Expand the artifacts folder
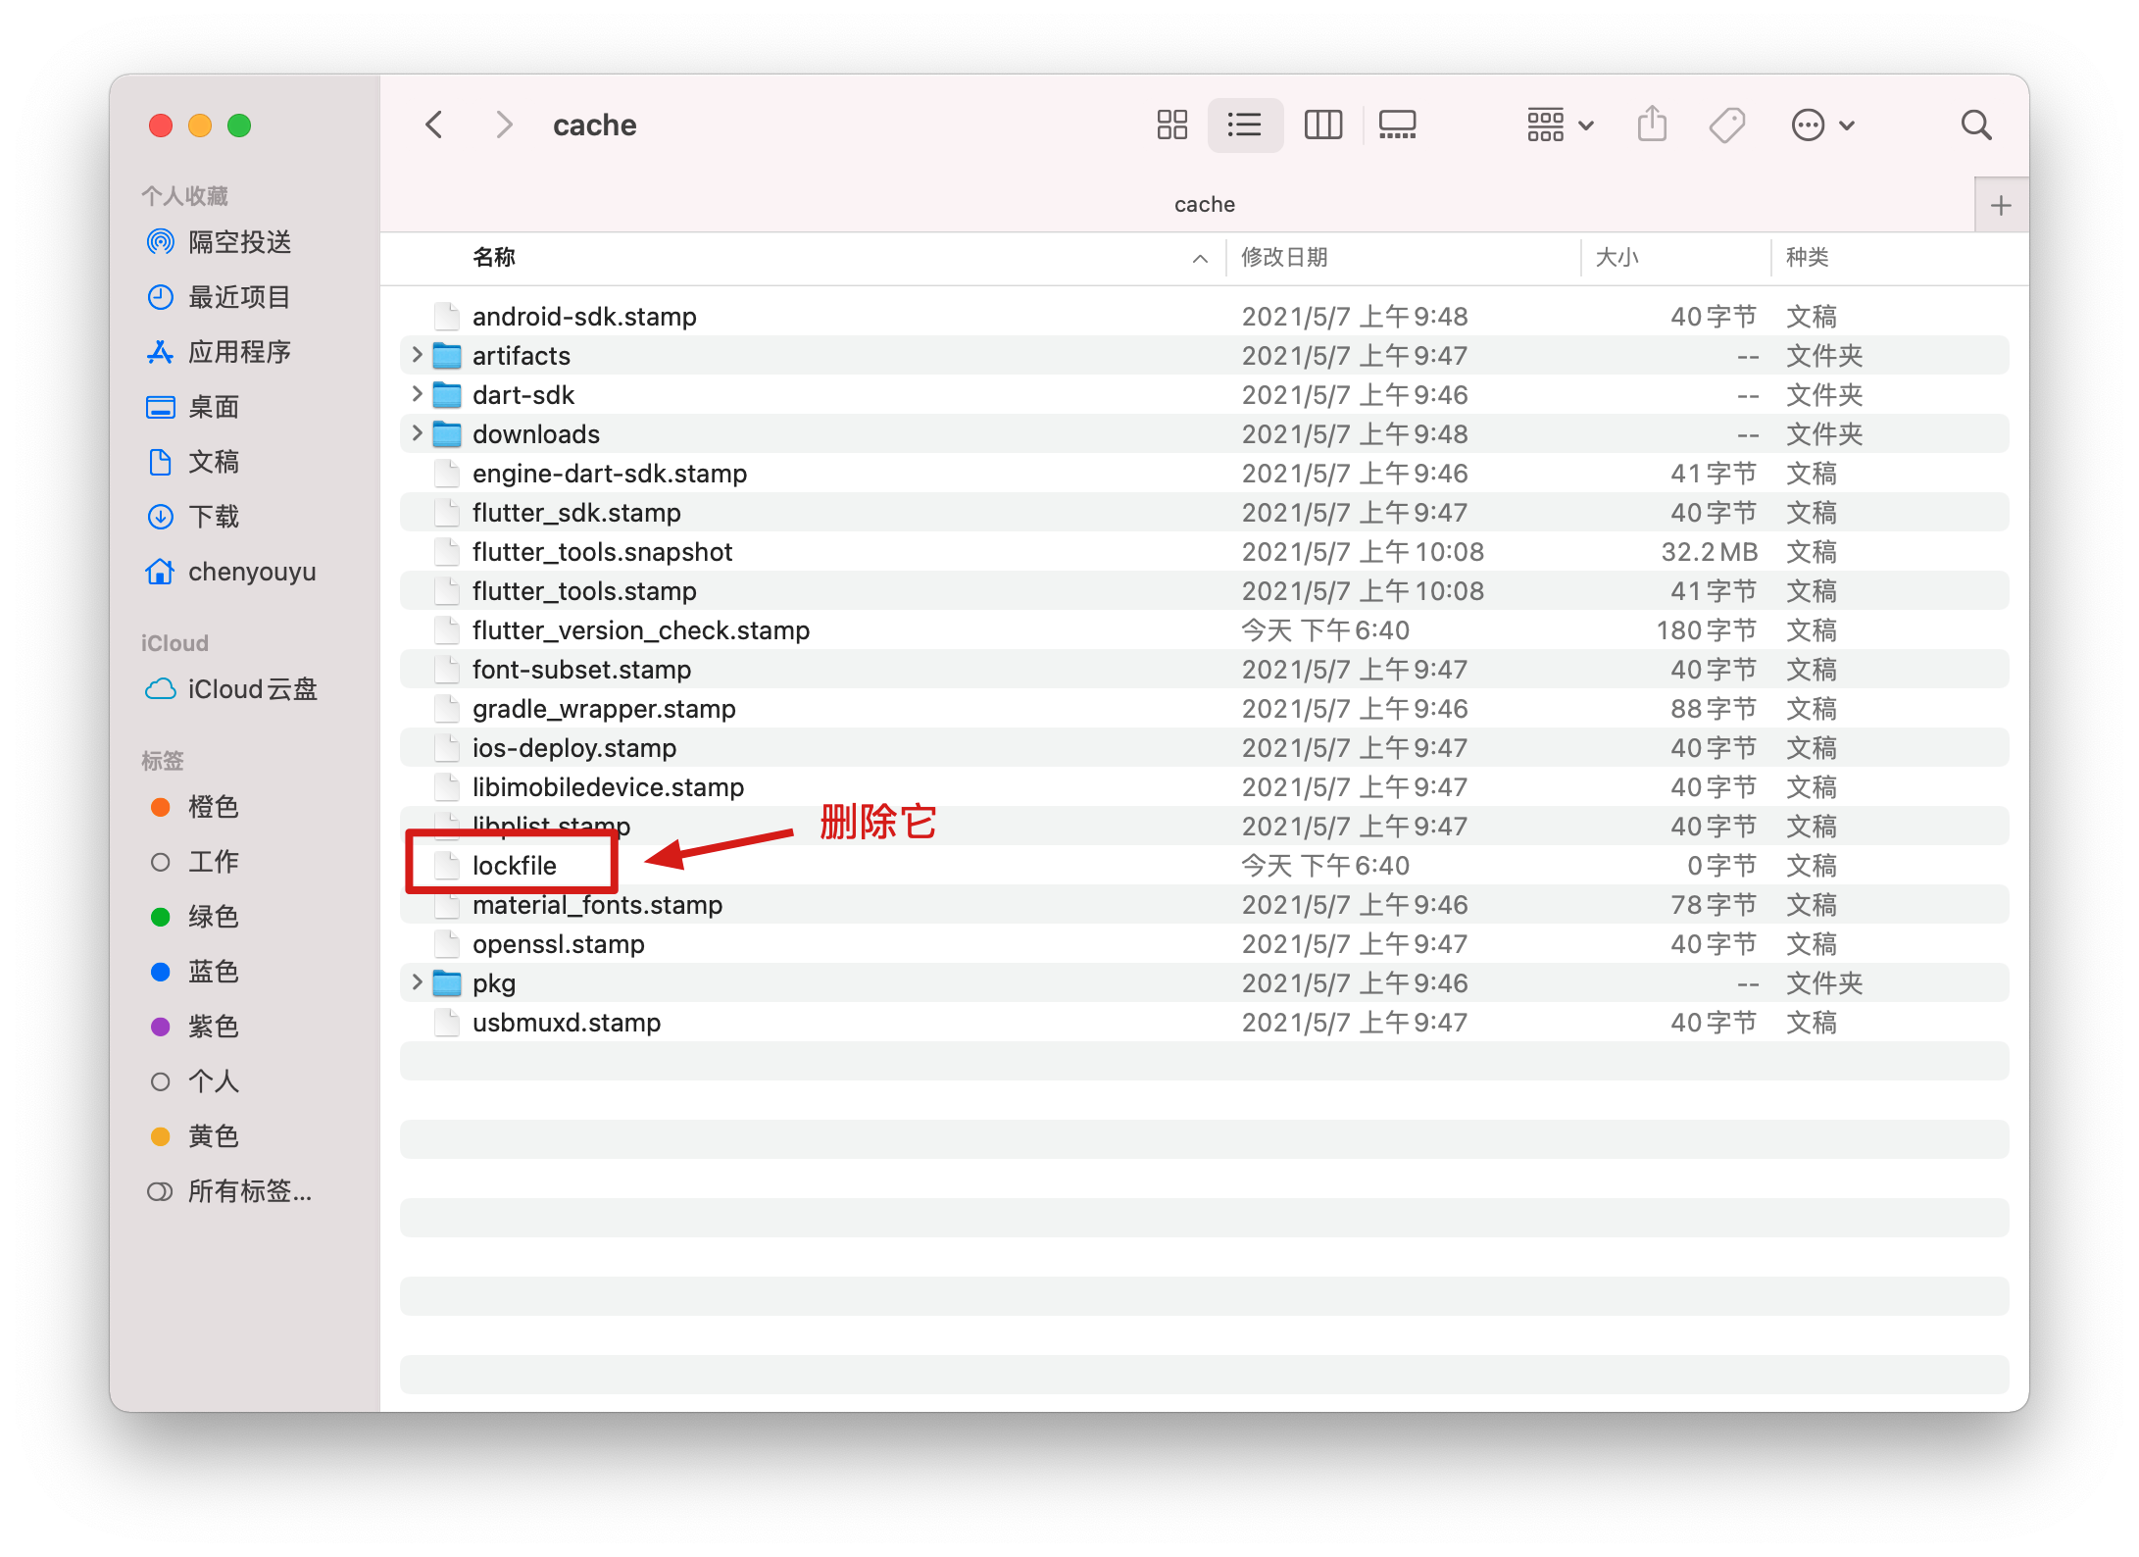This screenshot has width=2139, height=1557. [417, 355]
